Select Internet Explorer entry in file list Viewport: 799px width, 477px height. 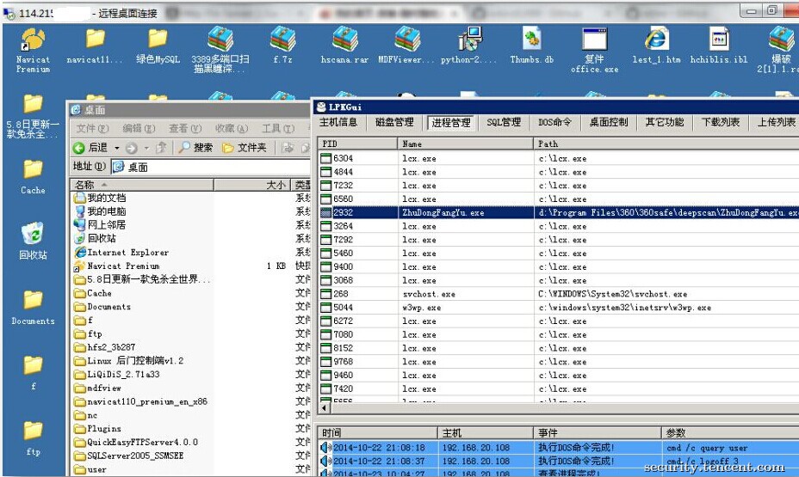[121, 252]
